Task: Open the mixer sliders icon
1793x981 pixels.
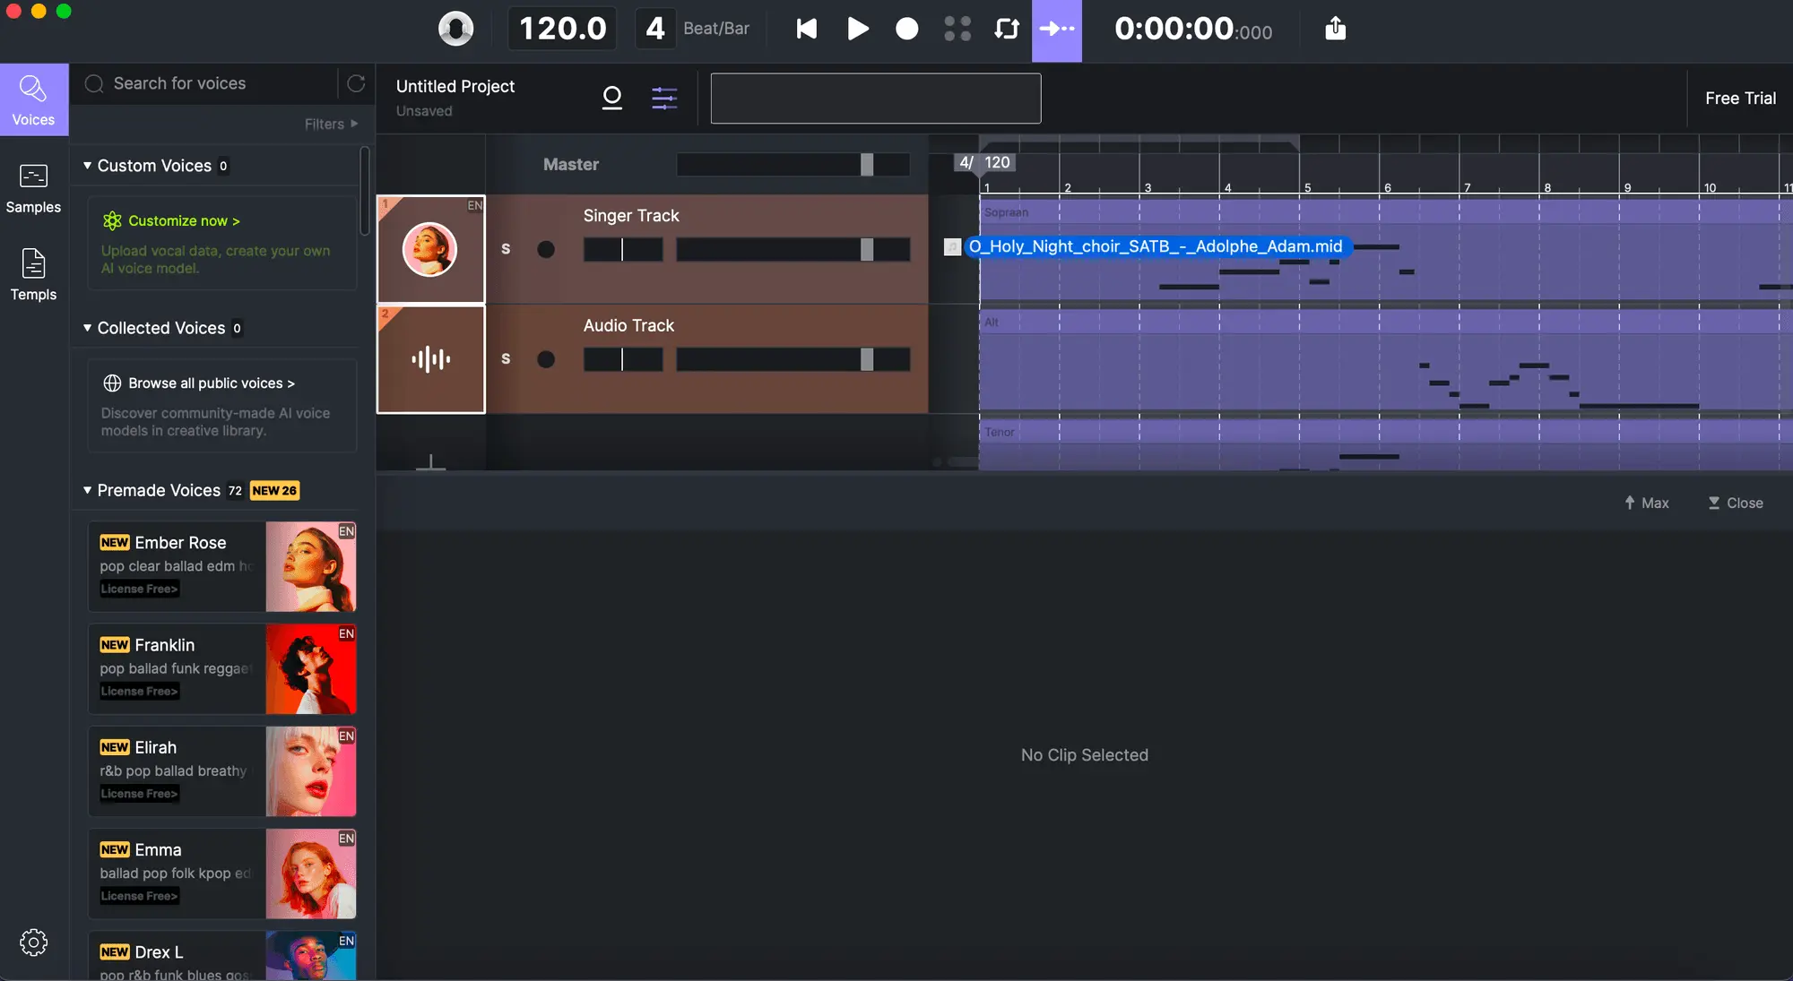Action: (x=663, y=98)
